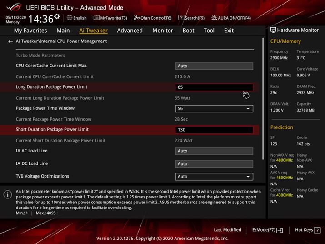Click the Qfan Control fan icon
The image size is (325, 244).
tap(137, 18)
